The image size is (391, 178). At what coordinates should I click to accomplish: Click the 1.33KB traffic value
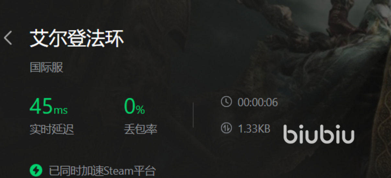pos(254,129)
